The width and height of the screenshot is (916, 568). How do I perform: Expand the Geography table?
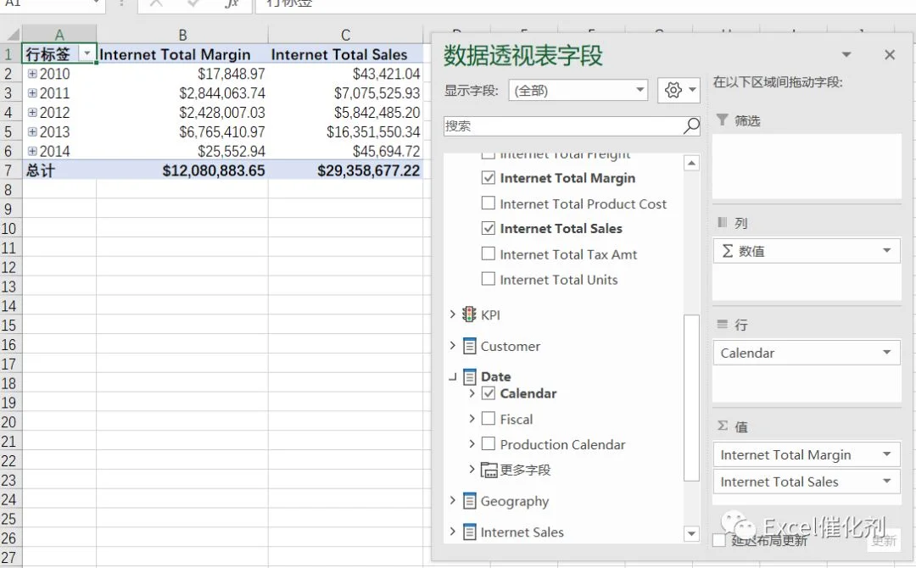[x=452, y=500]
